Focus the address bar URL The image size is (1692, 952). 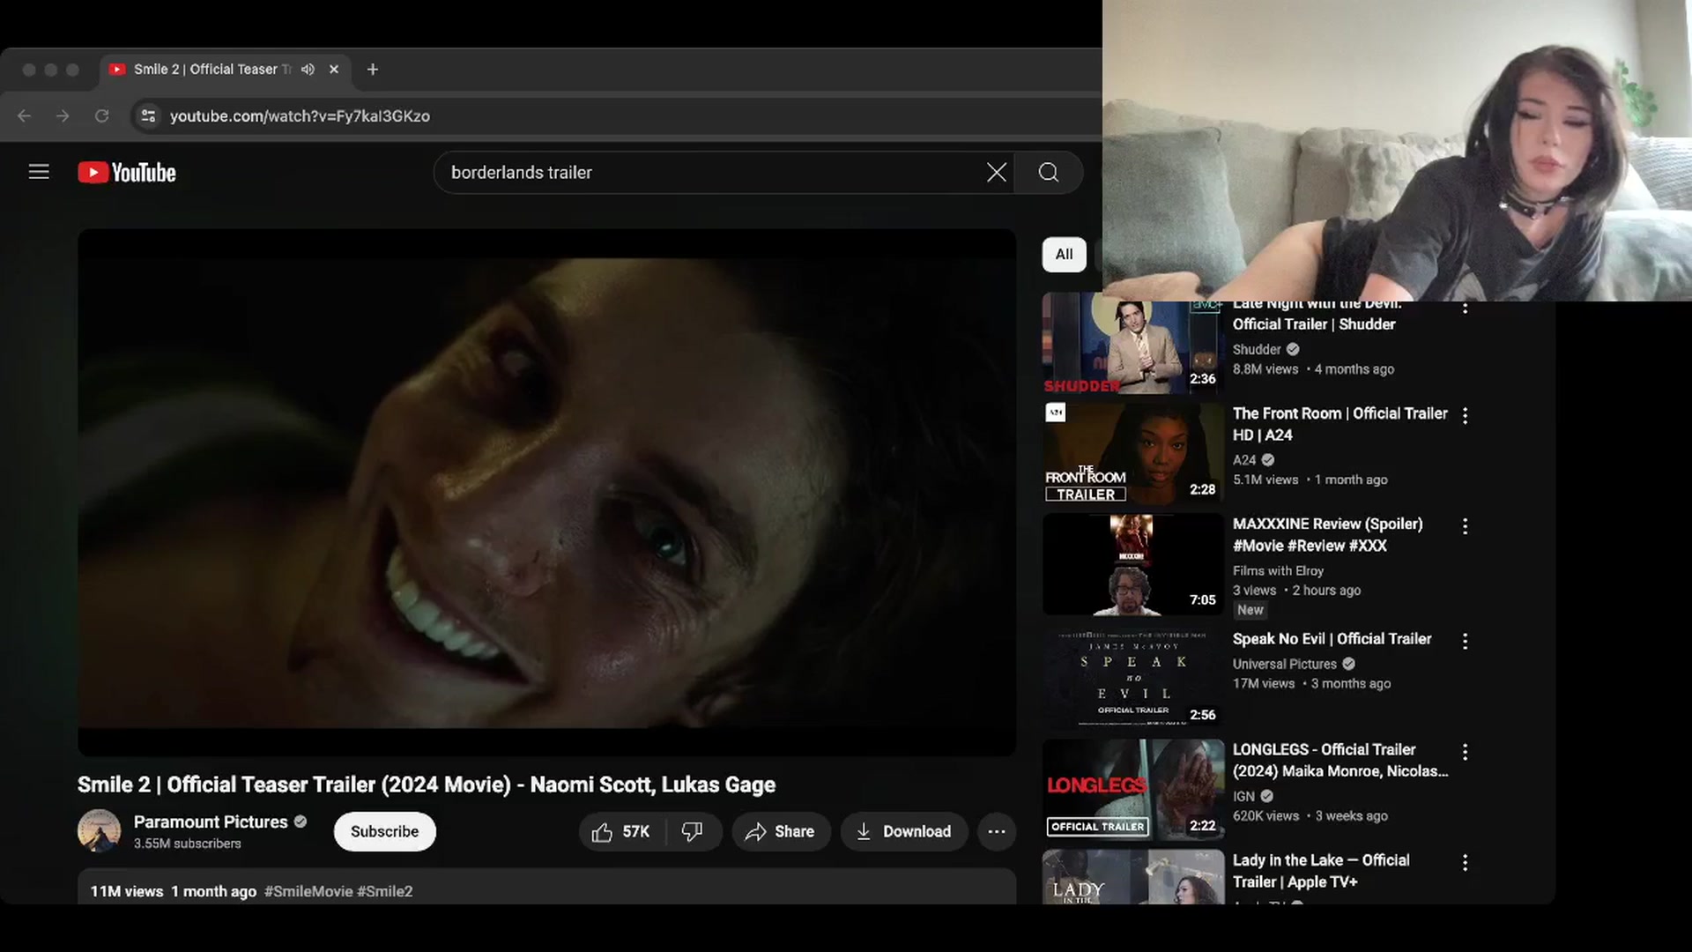coord(300,115)
